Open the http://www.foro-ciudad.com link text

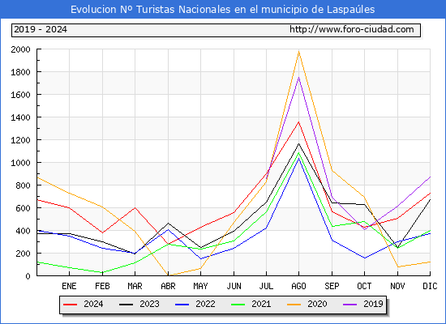tap(352, 29)
